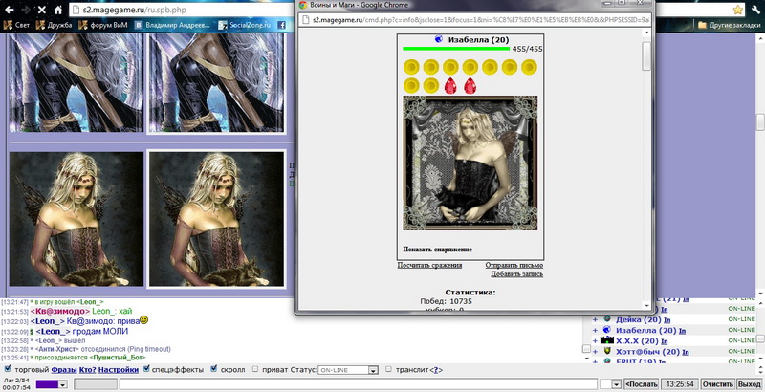Click the Изабелла portrait image in popup
The height and width of the screenshot is (392, 765).
470,163
